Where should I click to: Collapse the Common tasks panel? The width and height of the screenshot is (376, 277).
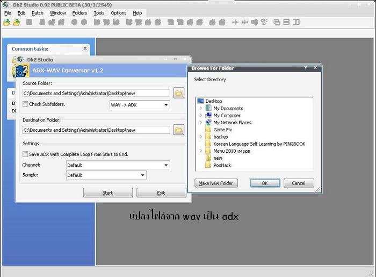point(85,48)
